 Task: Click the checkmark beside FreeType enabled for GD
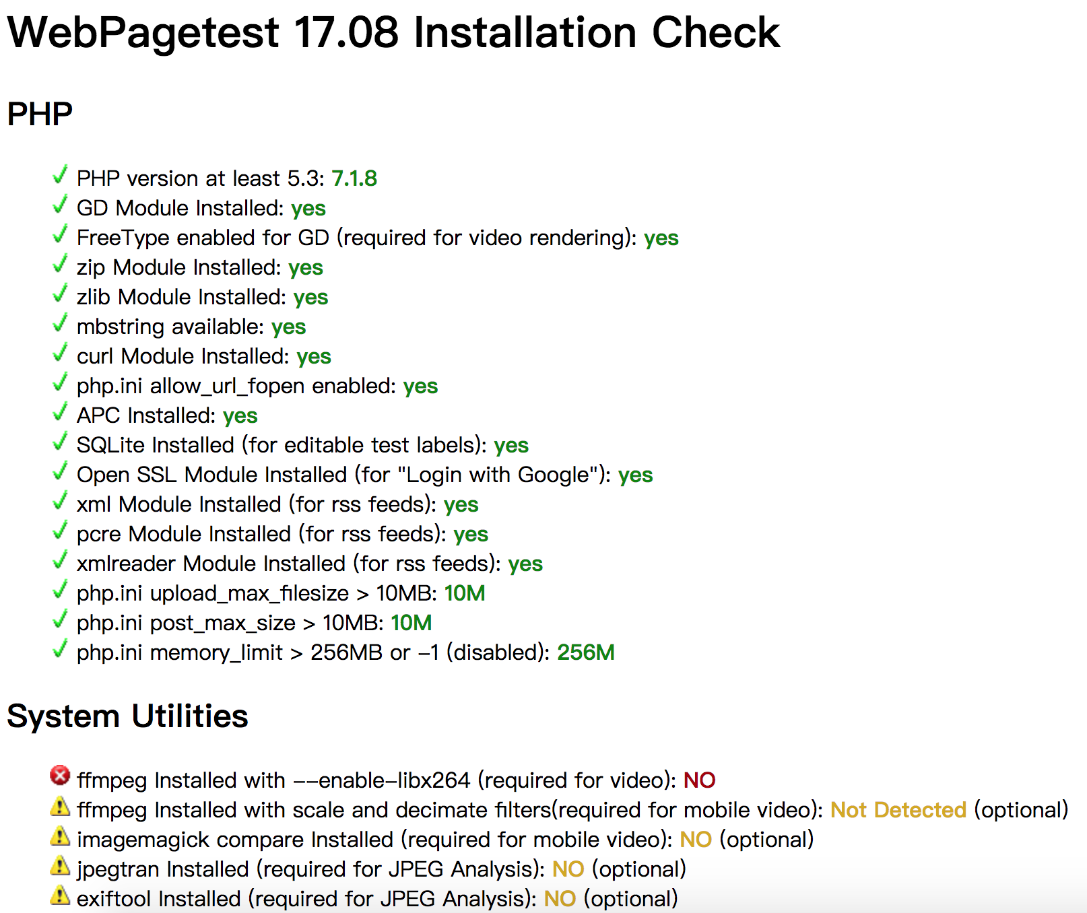tap(60, 234)
